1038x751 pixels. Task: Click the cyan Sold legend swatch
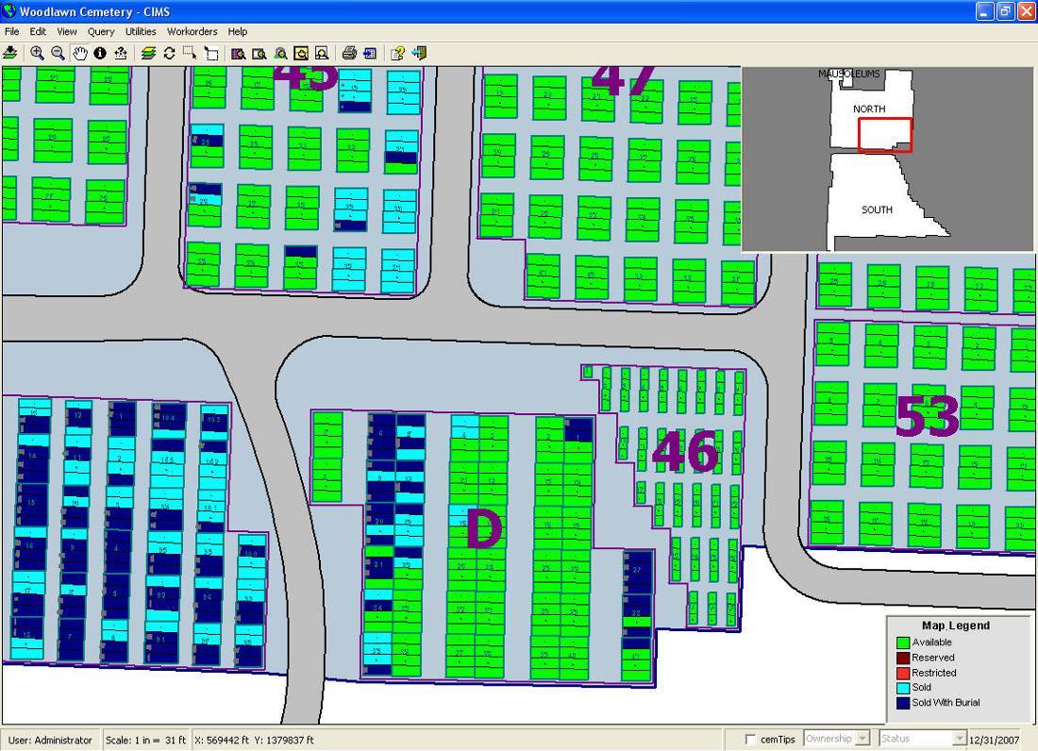coord(902,688)
